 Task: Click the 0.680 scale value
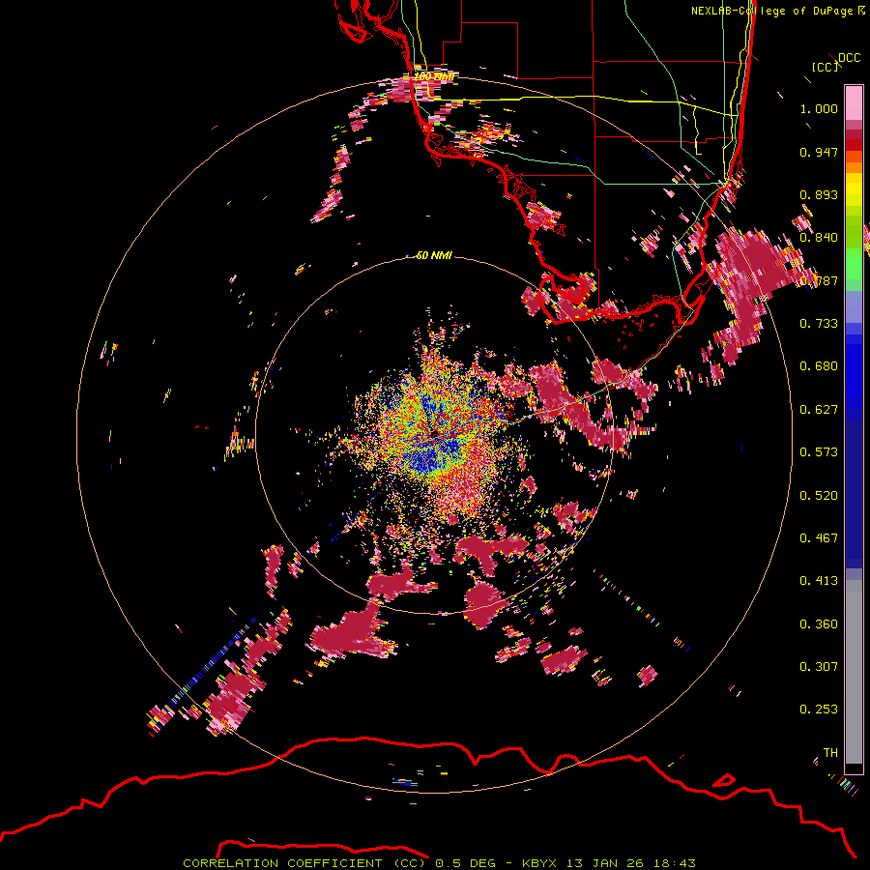pos(819,366)
